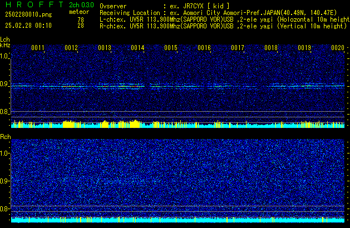
Task: Click the meteor count 28
Action: pos(81,26)
